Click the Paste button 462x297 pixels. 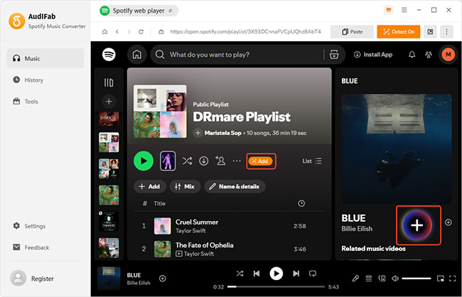(352, 32)
